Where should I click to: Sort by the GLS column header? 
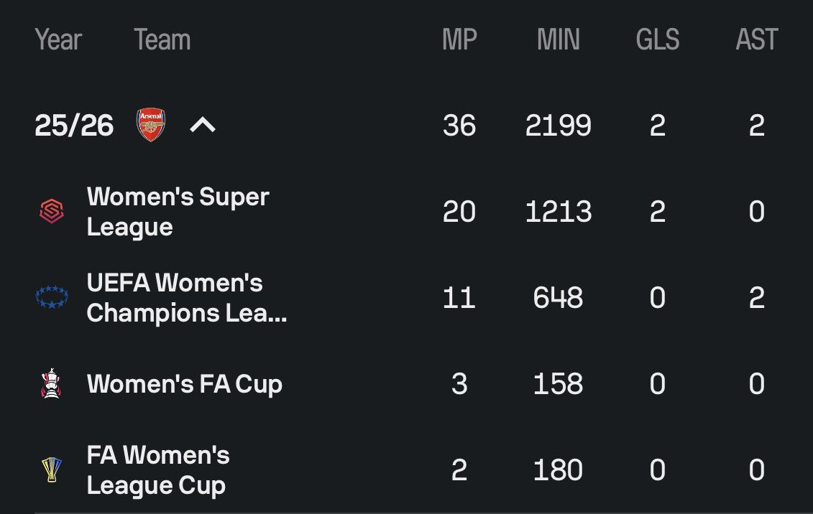pyautogui.click(x=658, y=39)
